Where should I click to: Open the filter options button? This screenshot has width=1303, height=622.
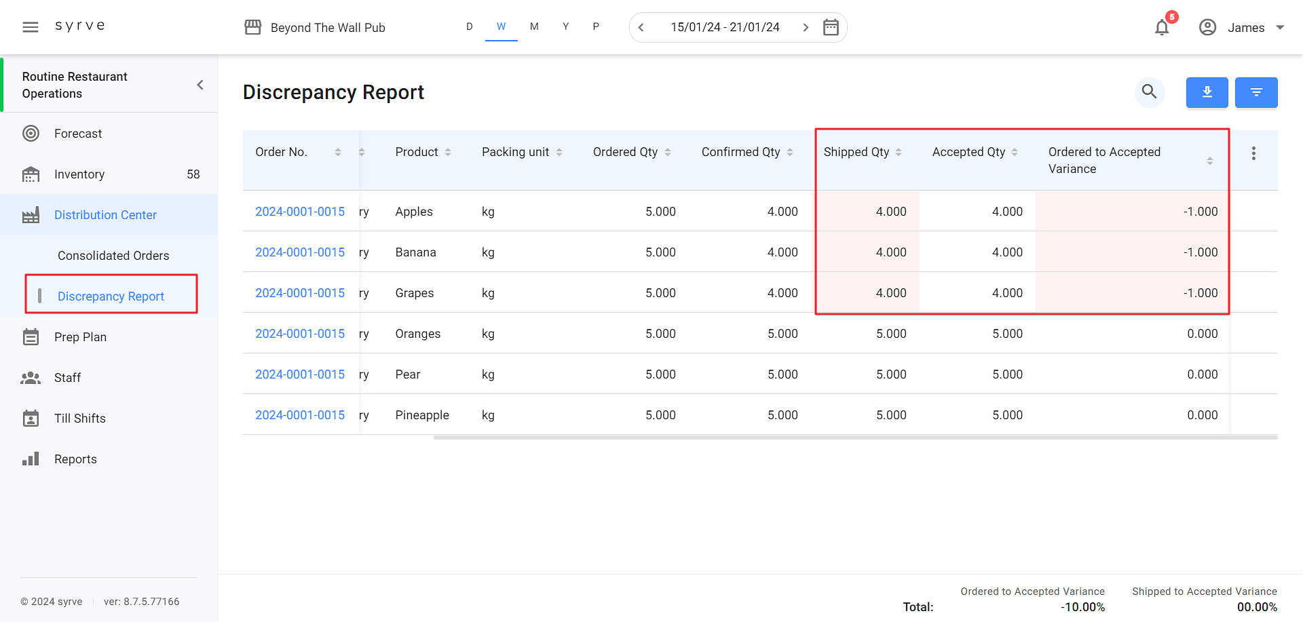click(1255, 92)
